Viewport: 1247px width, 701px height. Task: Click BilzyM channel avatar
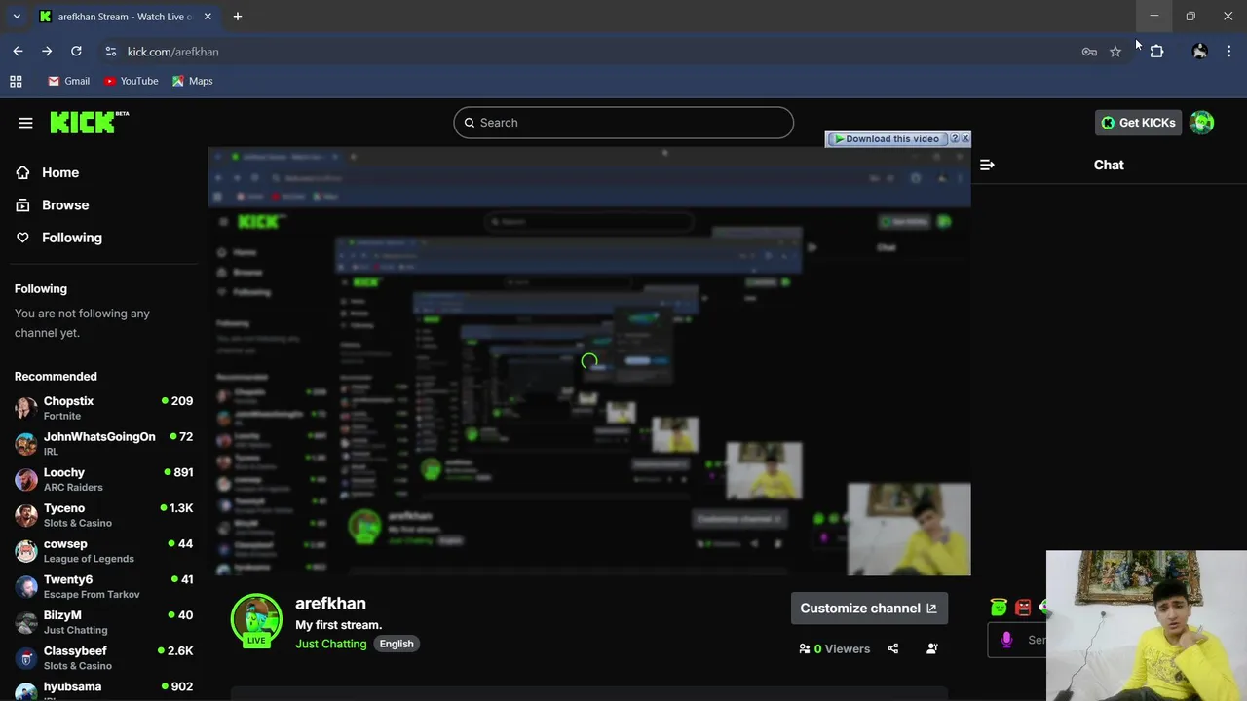26,622
